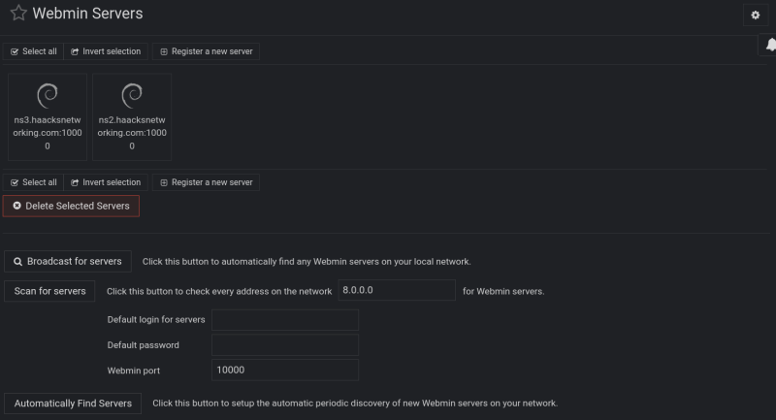Image resolution: width=776 pixels, height=420 pixels.
Task: Click Broadcast for servers button
Action: (x=68, y=262)
